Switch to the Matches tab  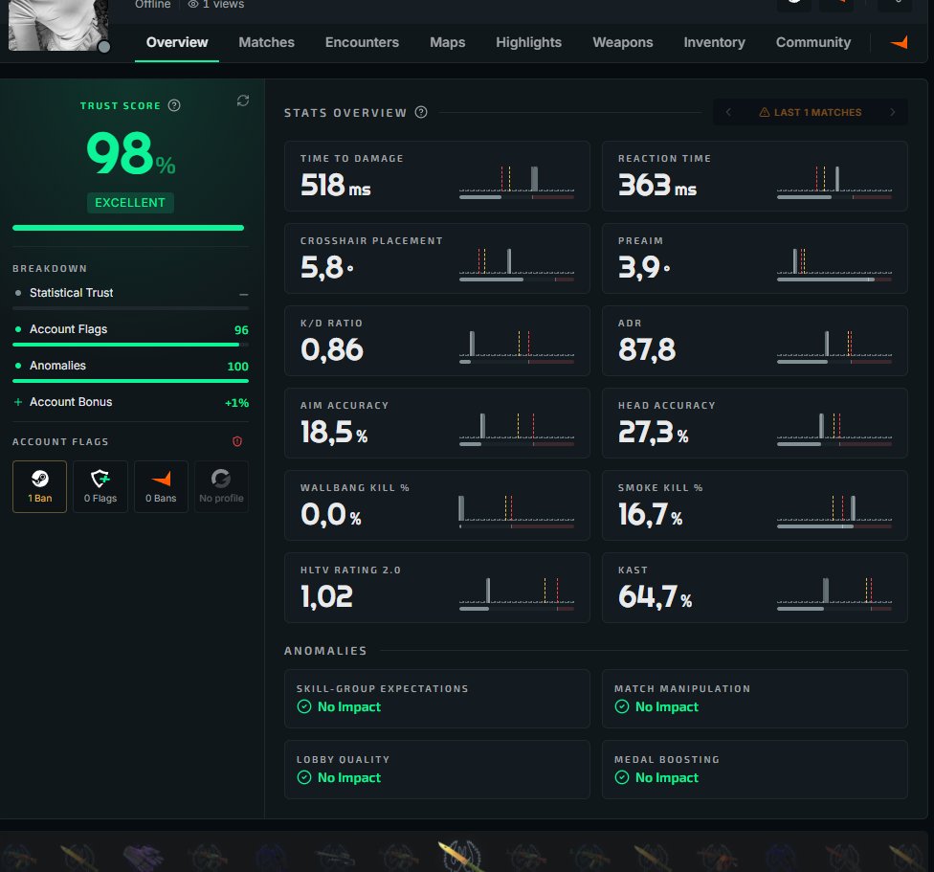click(x=266, y=42)
